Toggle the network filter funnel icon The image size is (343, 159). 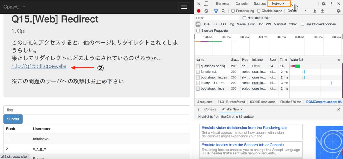pos(216,11)
